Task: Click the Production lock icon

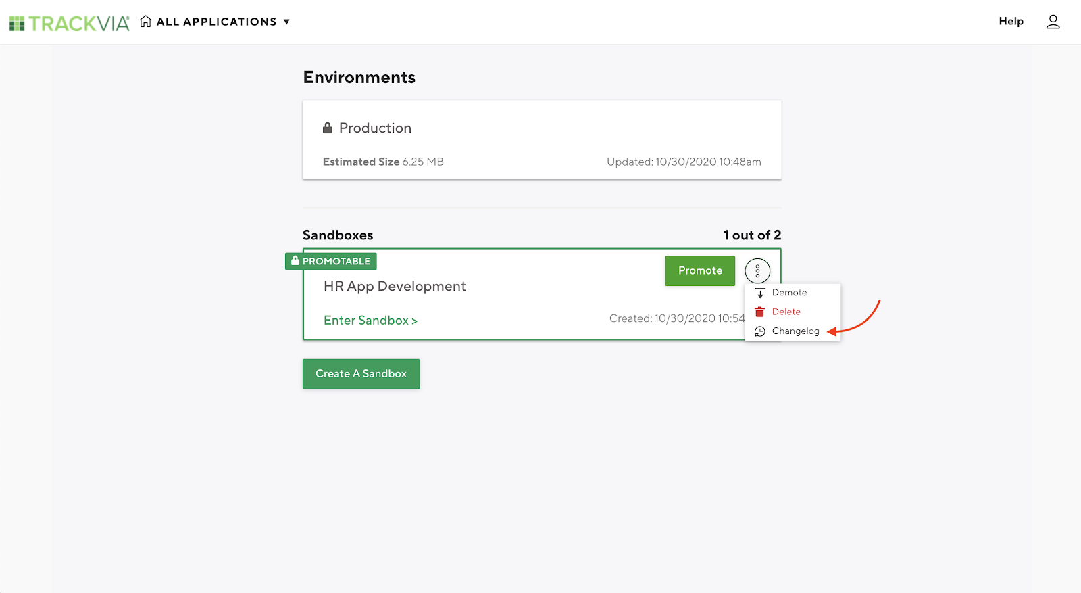Action: click(328, 128)
